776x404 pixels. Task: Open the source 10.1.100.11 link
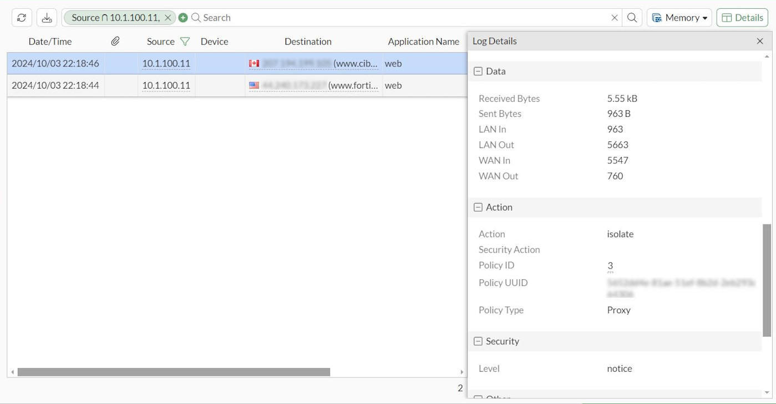click(x=166, y=63)
